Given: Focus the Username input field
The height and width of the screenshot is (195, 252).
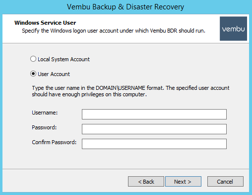Looking at the screenshot, I should (154, 114).
